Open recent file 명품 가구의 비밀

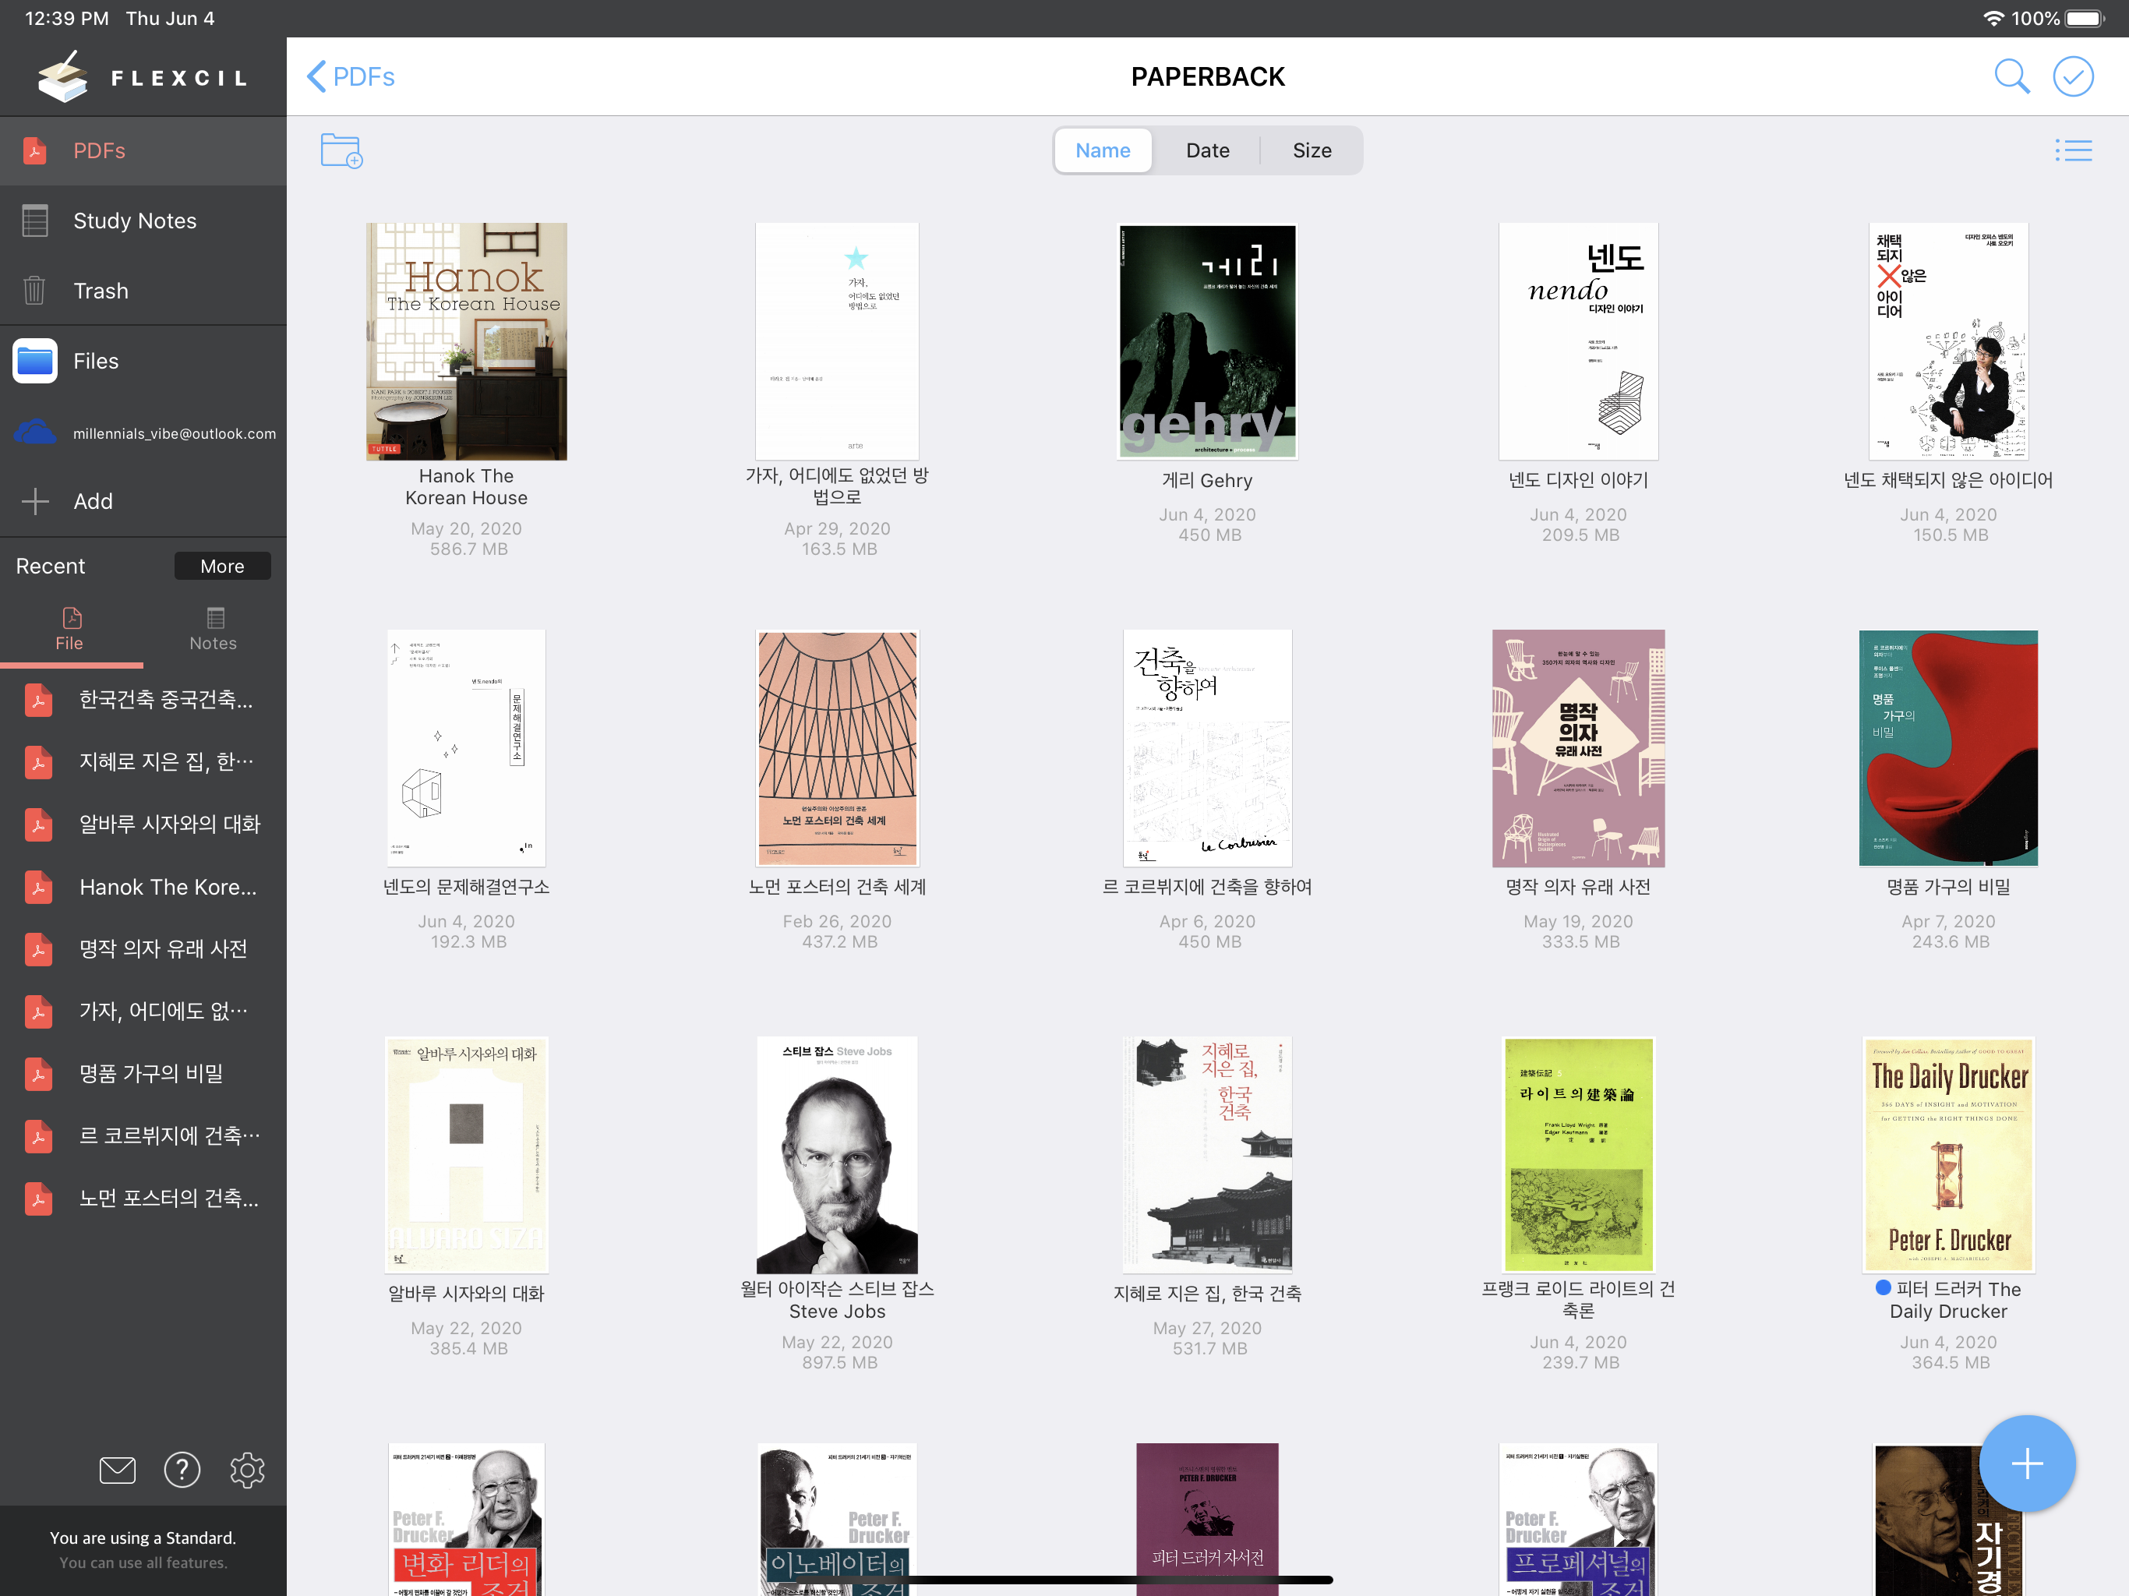click(143, 1073)
